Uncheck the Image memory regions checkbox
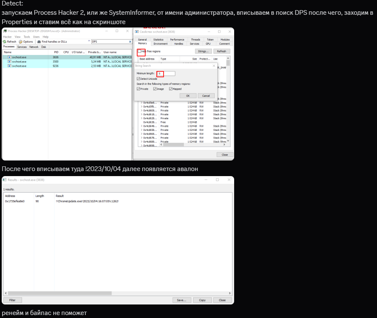377x318 pixels. point(155,89)
